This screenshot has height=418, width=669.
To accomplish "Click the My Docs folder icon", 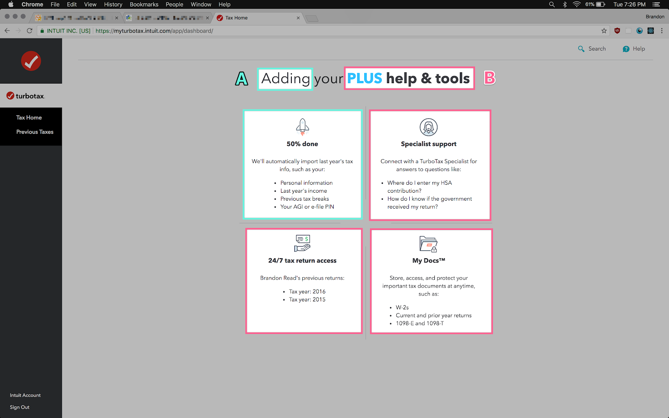I will coord(429,244).
